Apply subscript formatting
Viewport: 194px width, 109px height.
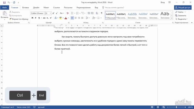pyautogui.click(x=48, y=18)
